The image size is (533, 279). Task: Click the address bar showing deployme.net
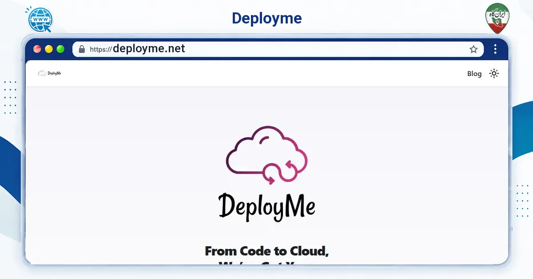click(278, 49)
